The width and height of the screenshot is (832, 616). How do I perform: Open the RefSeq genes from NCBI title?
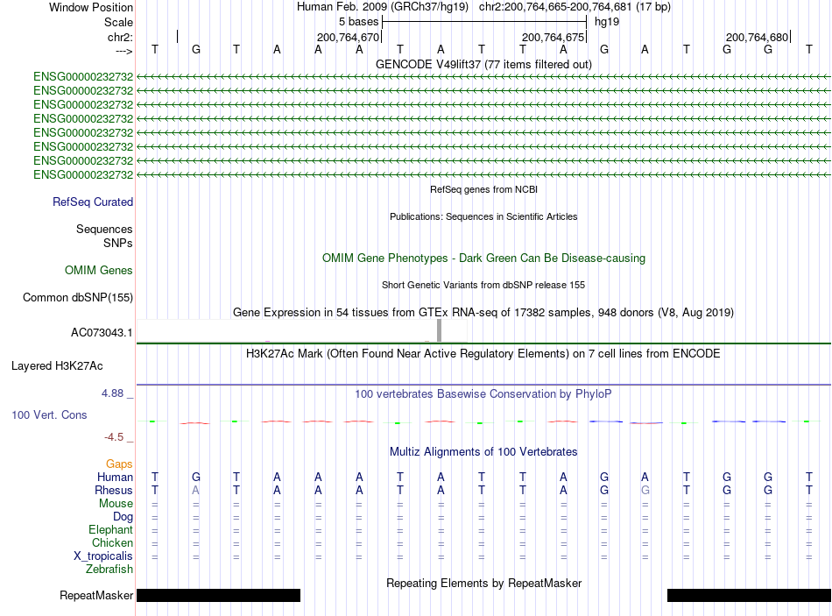pos(483,189)
